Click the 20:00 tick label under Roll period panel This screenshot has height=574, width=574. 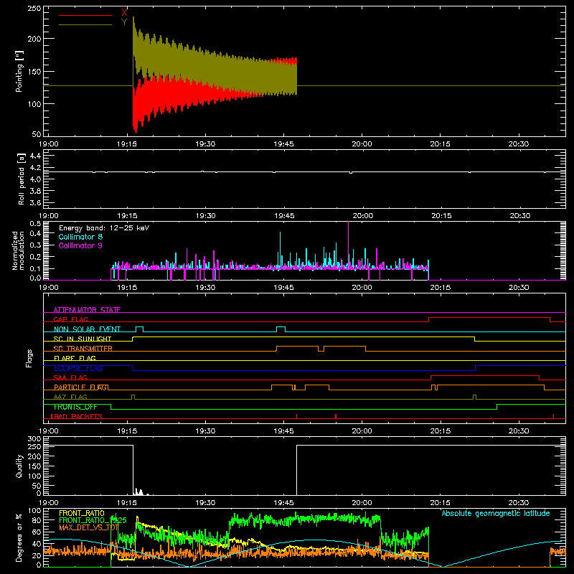coord(362,216)
